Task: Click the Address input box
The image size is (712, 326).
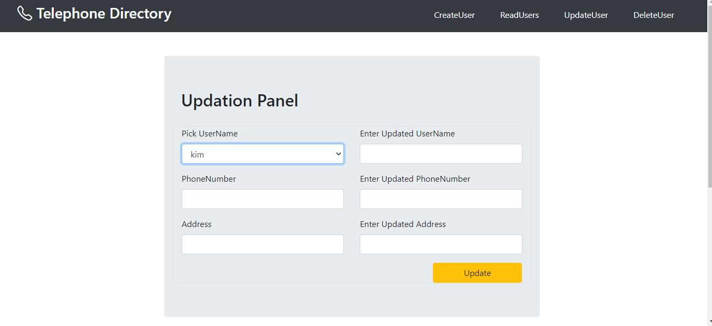Action: (x=262, y=244)
